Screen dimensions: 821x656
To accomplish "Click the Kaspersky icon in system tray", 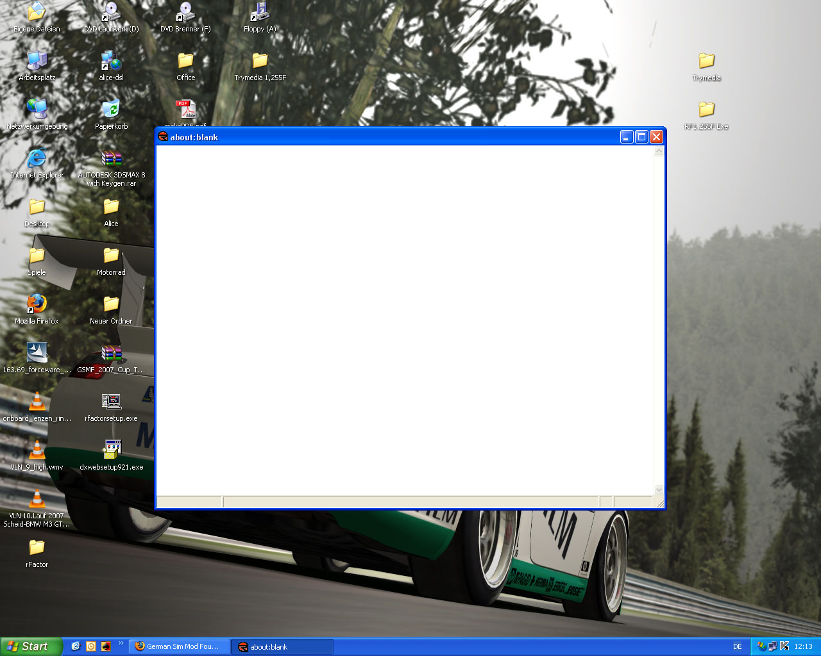I will pyautogui.click(x=784, y=646).
